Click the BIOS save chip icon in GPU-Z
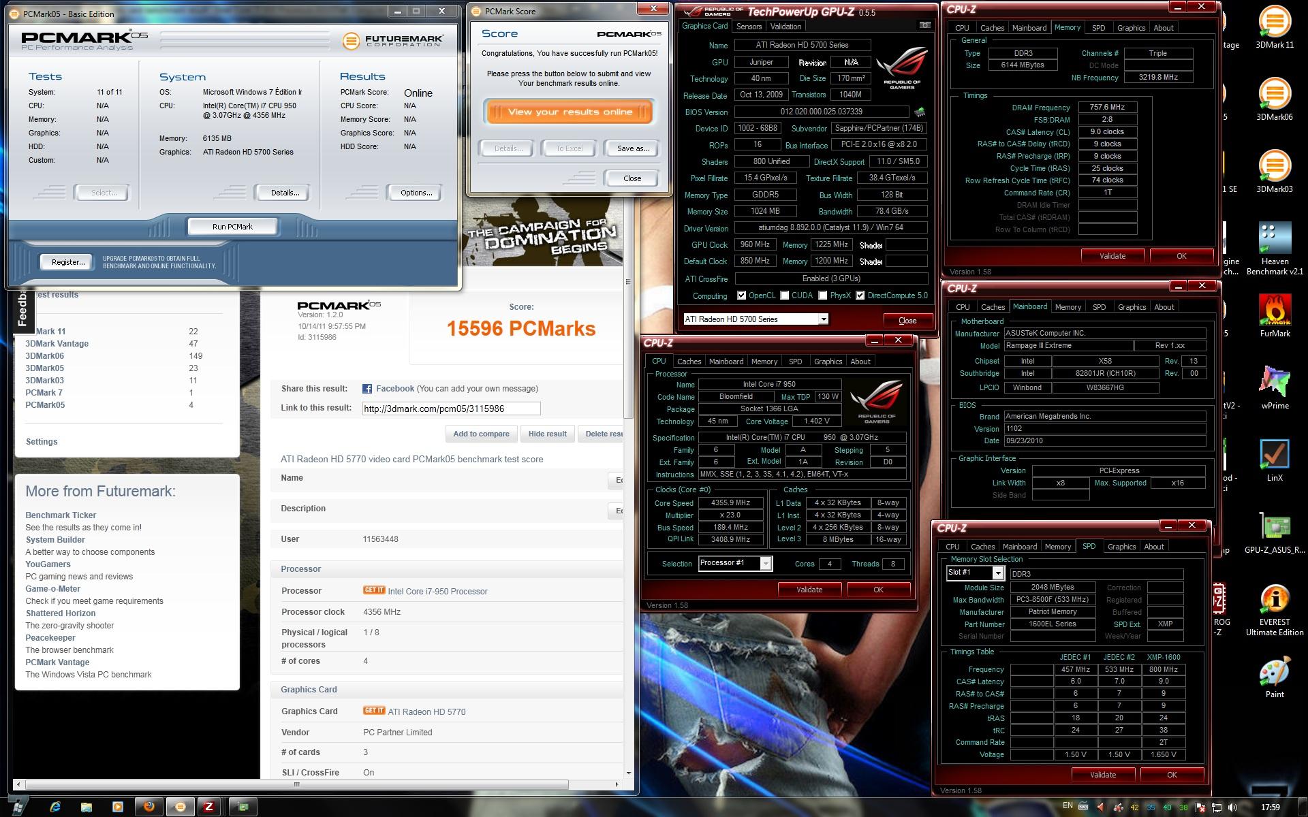Image resolution: width=1308 pixels, height=817 pixels. click(920, 112)
